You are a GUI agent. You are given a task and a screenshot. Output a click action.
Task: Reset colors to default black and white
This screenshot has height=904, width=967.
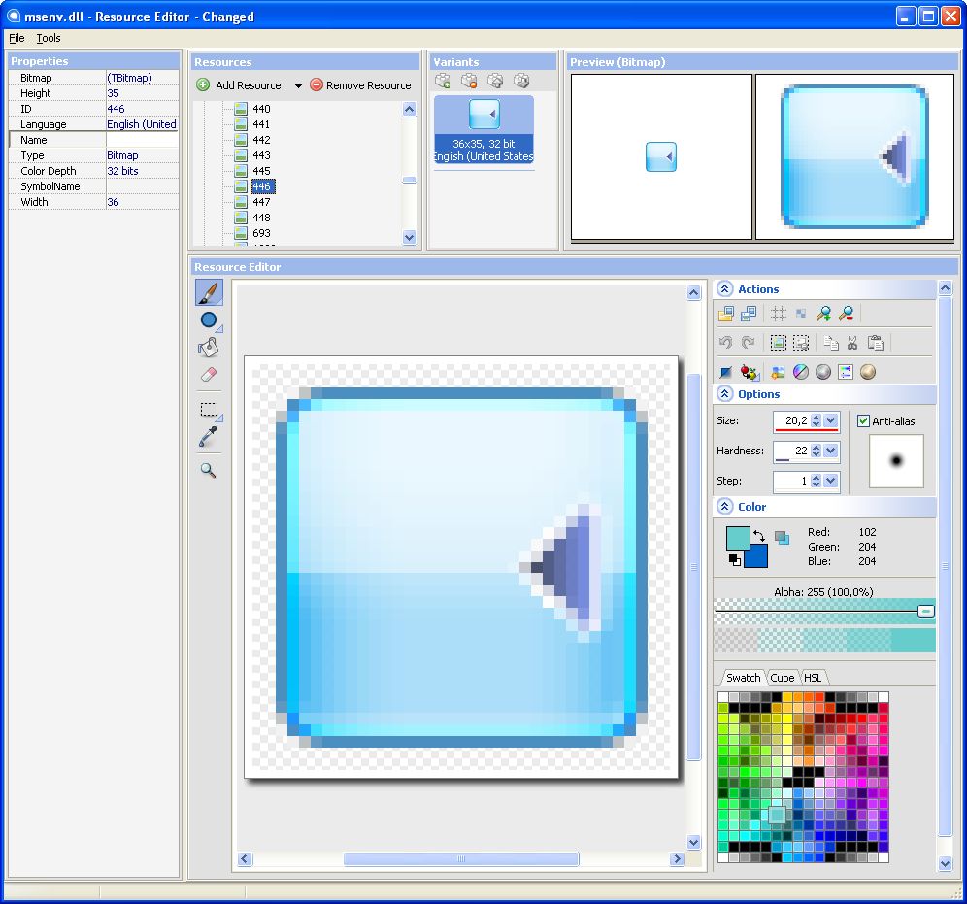point(735,560)
